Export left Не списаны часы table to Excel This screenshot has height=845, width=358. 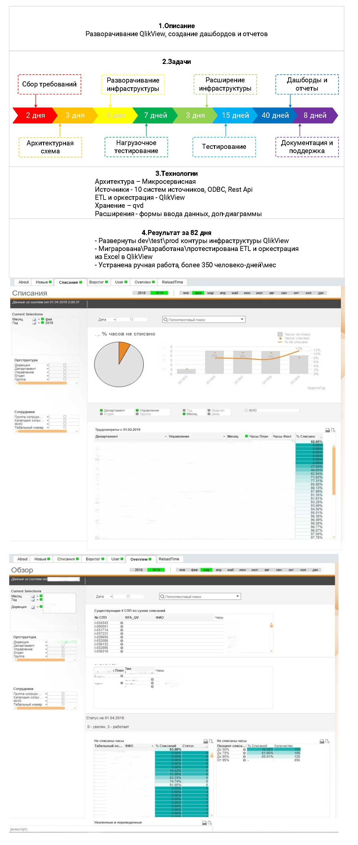211,741
